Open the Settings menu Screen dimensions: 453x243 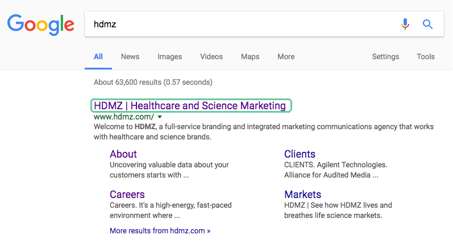coord(385,57)
